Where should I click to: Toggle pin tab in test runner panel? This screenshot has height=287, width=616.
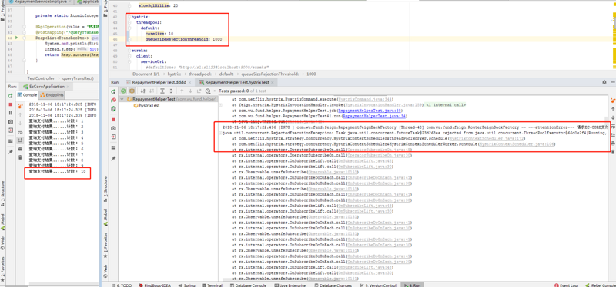pos(113,159)
